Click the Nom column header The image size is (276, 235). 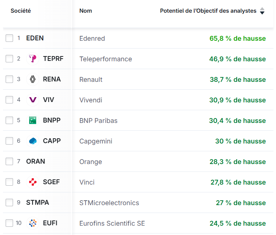(x=86, y=11)
